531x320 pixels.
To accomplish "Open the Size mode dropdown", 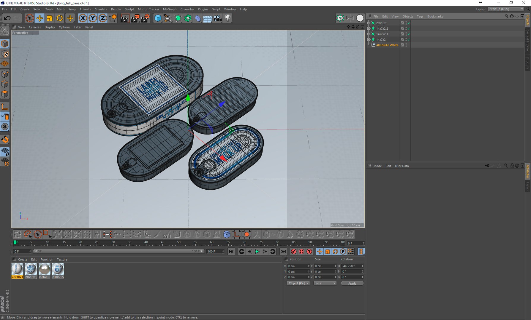I will coord(325,283).
